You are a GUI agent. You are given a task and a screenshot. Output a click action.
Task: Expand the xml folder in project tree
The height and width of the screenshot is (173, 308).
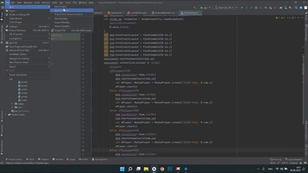click(12, 107)
